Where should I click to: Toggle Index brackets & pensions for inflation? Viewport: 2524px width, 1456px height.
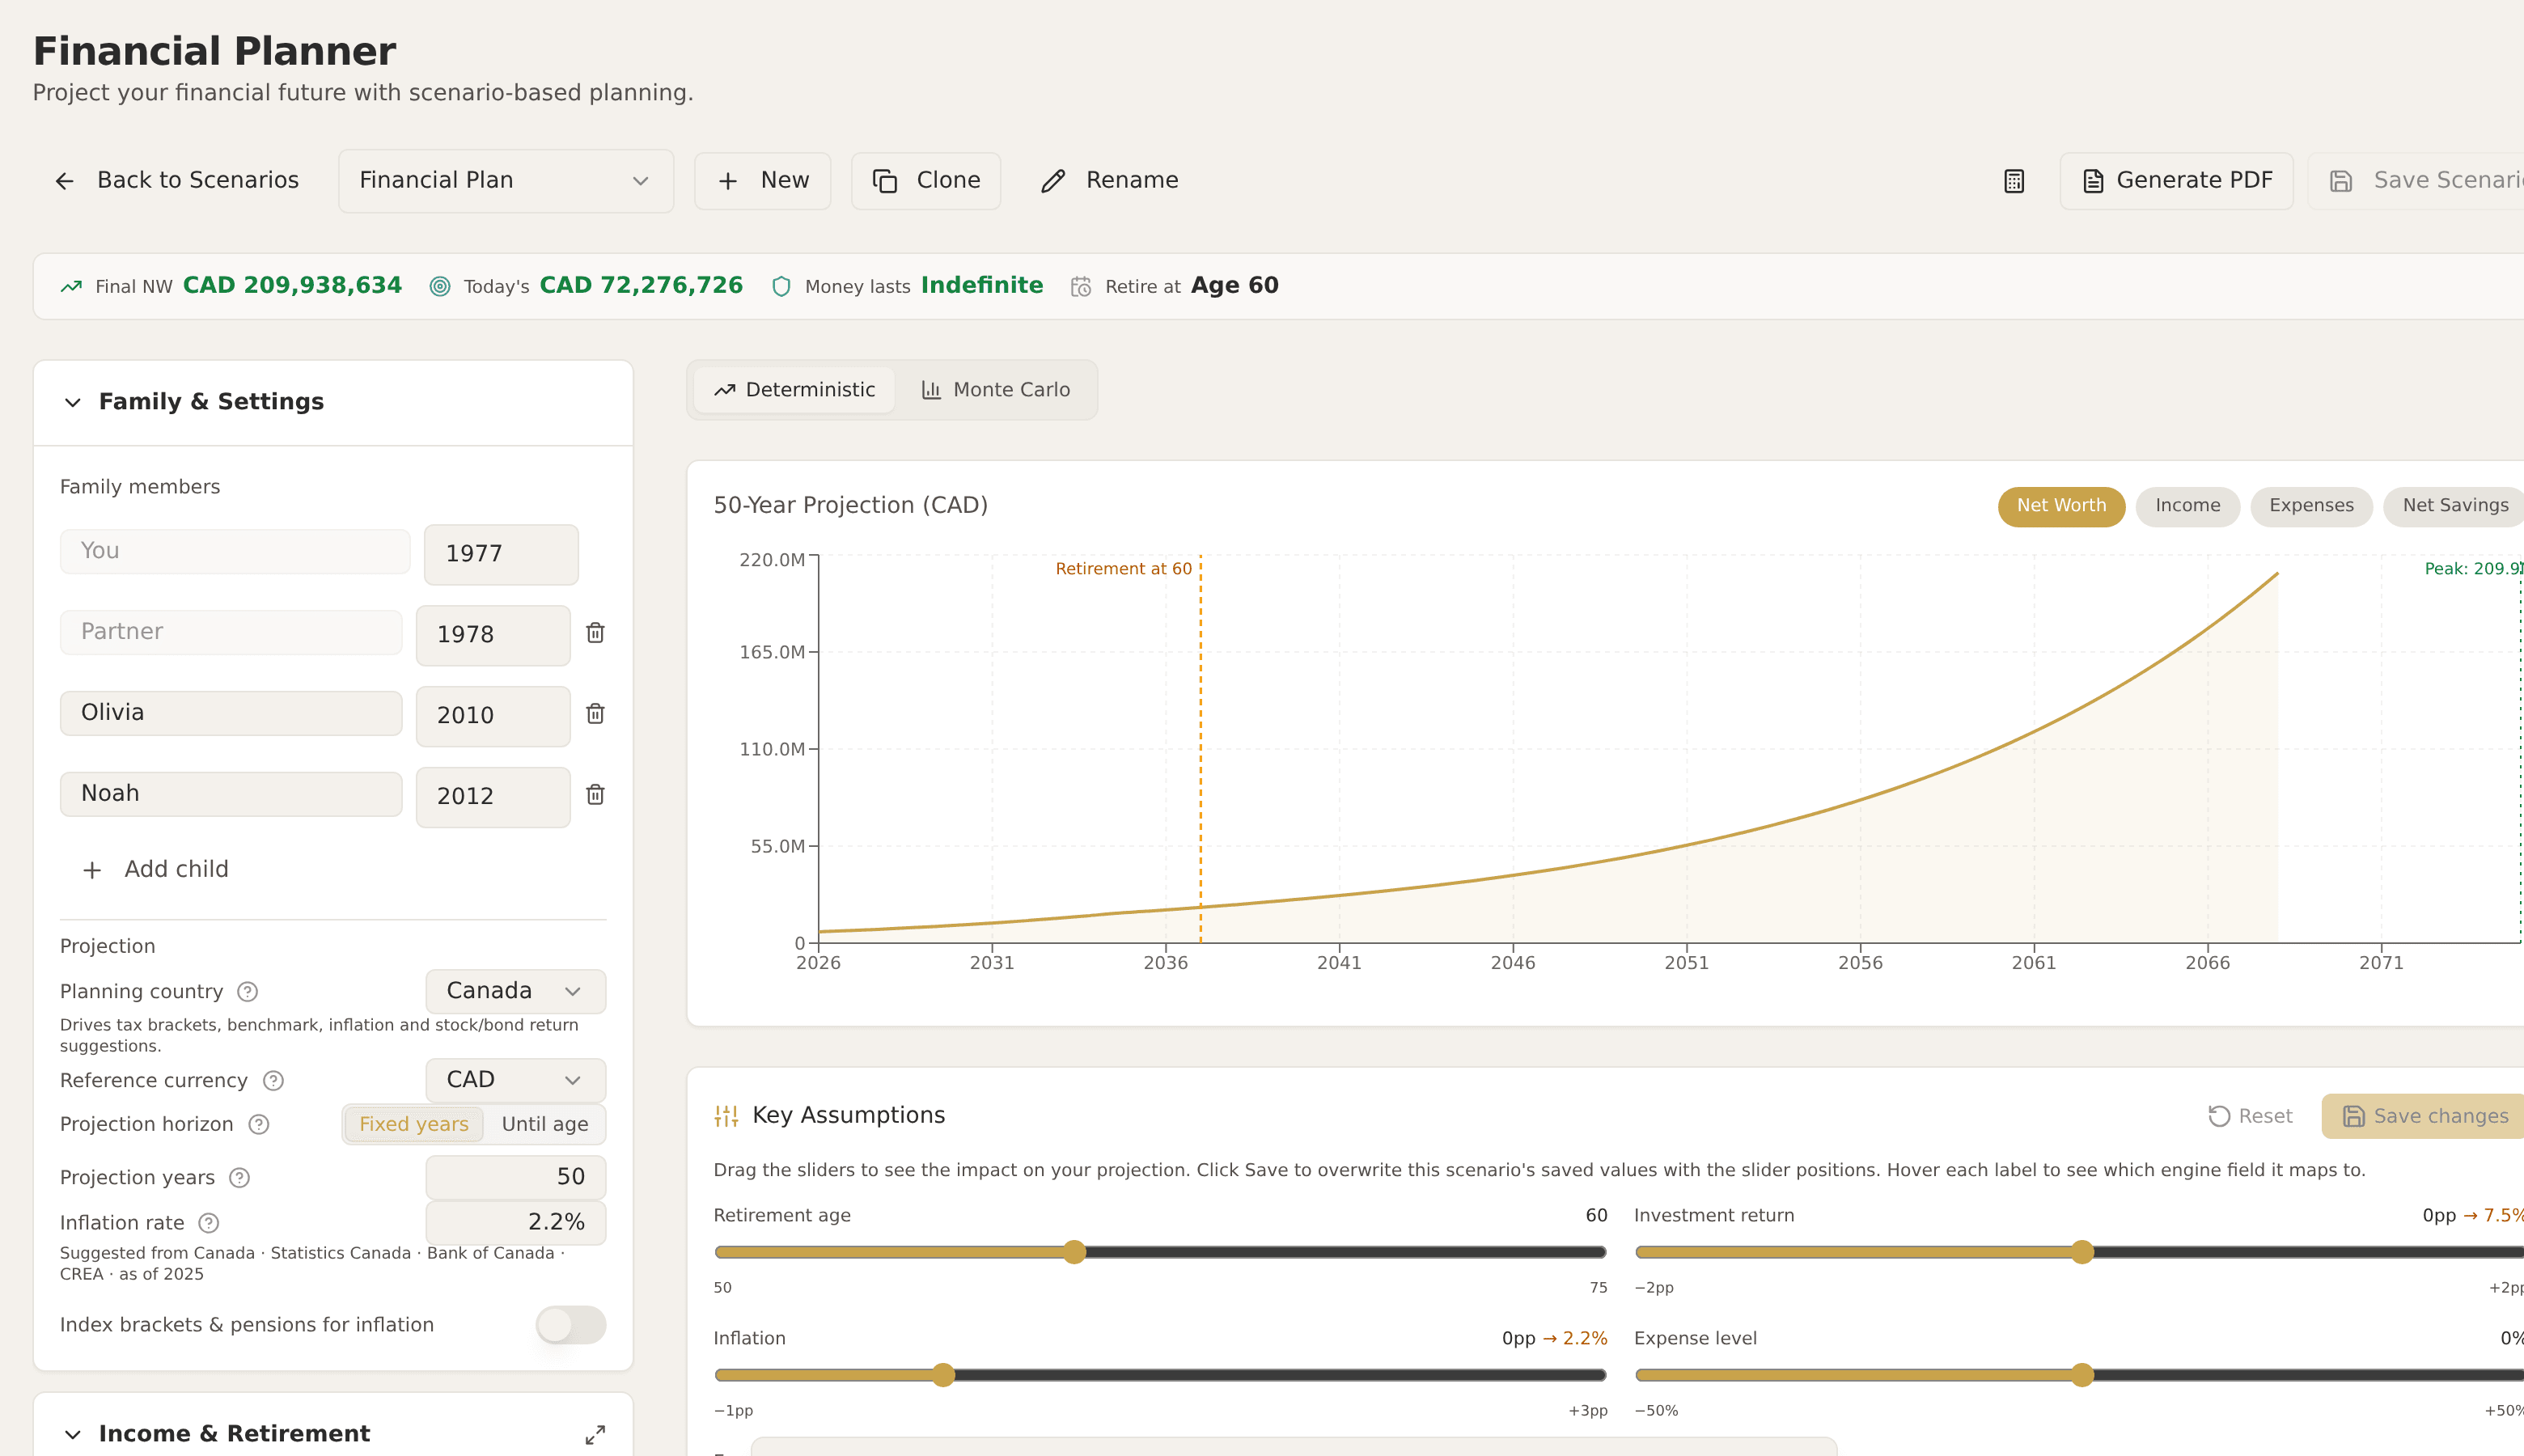click(x=571, y=1325)
